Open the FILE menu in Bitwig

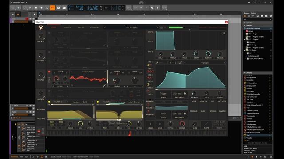[13, 8]
